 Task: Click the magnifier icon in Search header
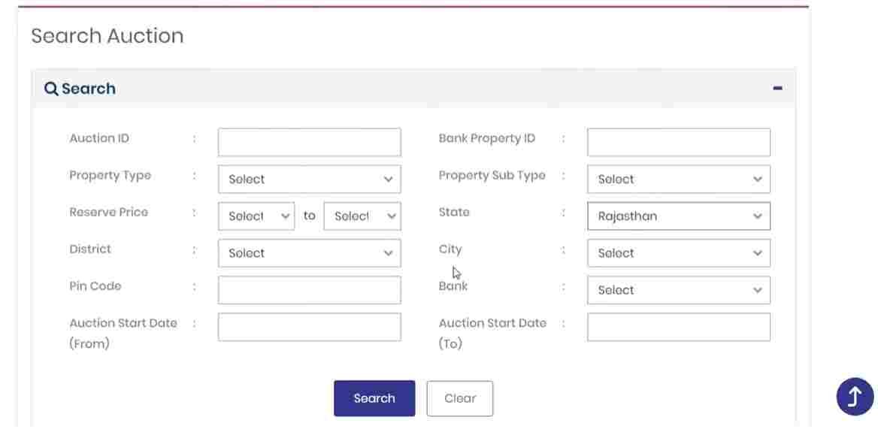(x=51, y=89)
